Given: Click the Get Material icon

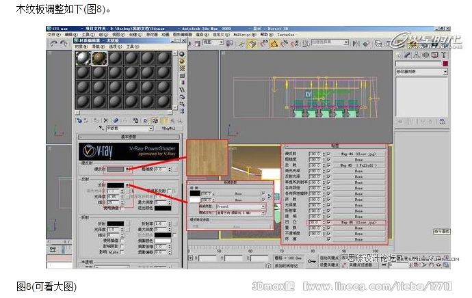Looking at the screenshot, I should pyautogui.click(x=79, y=120).
